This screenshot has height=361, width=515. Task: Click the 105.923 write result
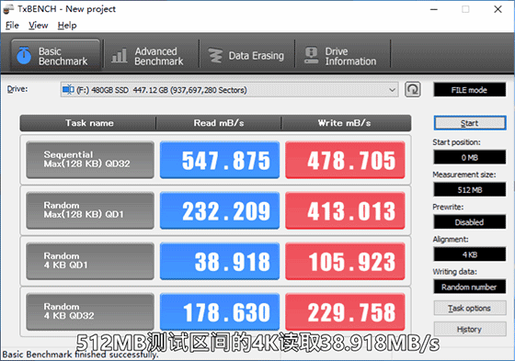(345, 261)
